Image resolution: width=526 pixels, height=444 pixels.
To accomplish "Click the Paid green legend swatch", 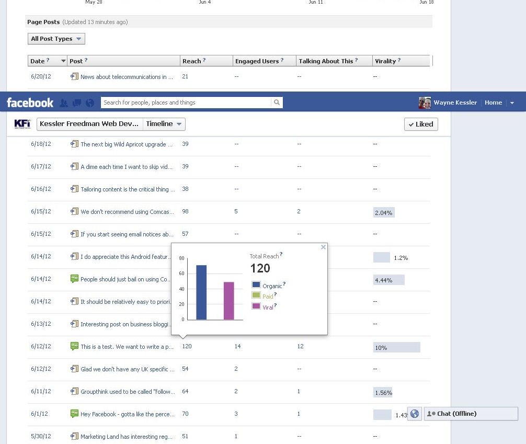I will pos(256,295).
